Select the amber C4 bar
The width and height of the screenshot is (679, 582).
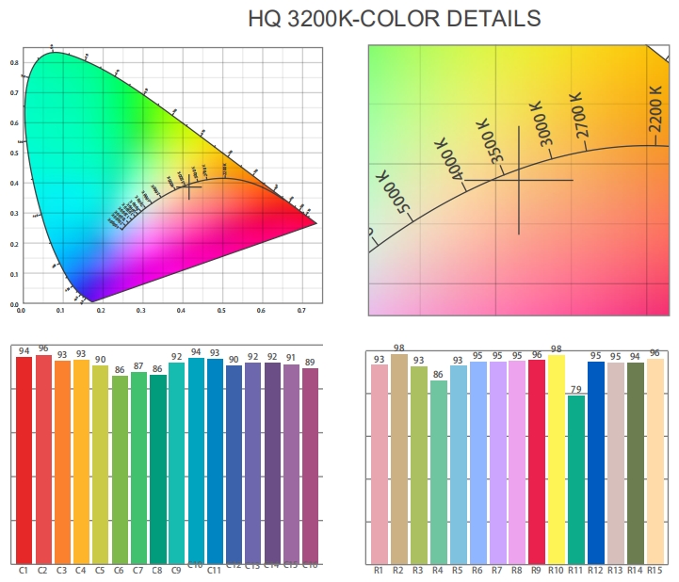click(81, 461)
